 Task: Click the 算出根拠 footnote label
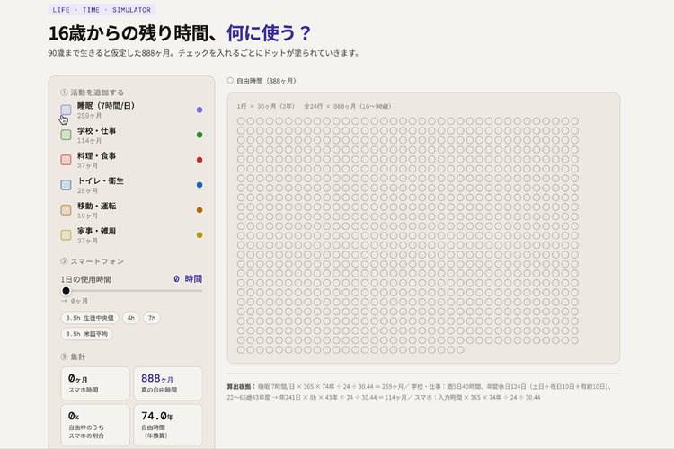point(241,387)
